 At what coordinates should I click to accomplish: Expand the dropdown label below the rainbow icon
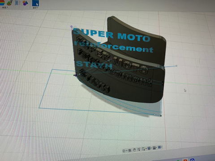(5, 8)
